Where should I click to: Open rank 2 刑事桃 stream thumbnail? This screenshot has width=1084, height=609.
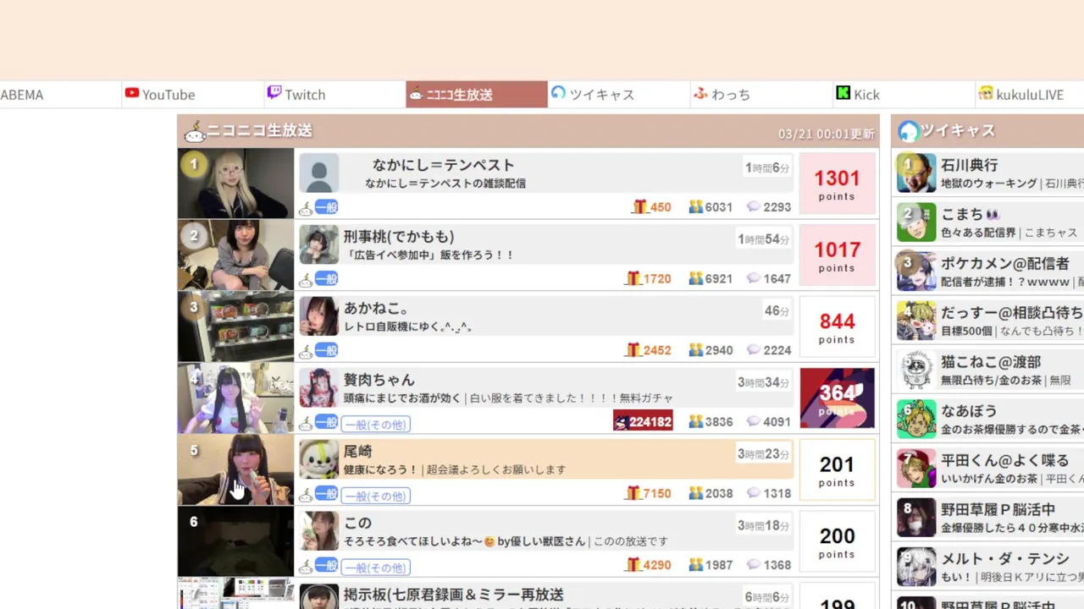click(x=235, y=255)
